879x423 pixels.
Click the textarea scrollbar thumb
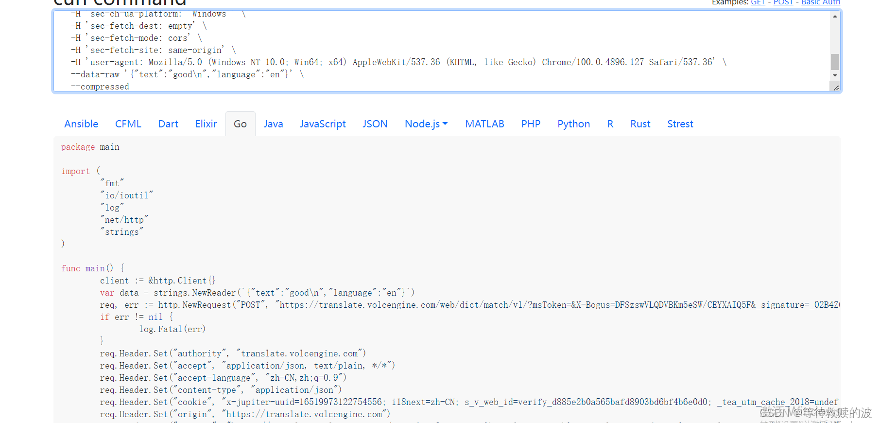(x=835, y=62)
